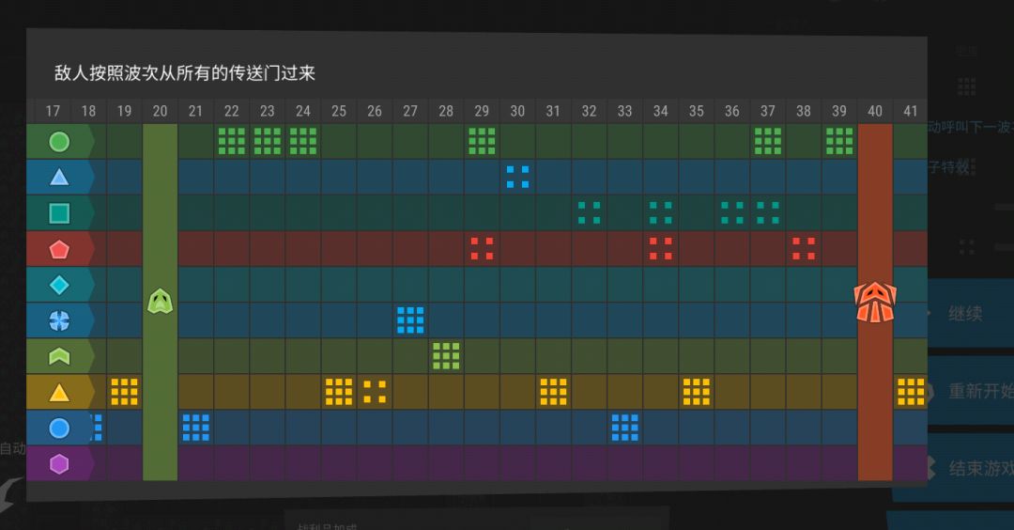Click yellow triangle squad in wave 41
Screen dimensions: 1014x530
click(911, 392)
